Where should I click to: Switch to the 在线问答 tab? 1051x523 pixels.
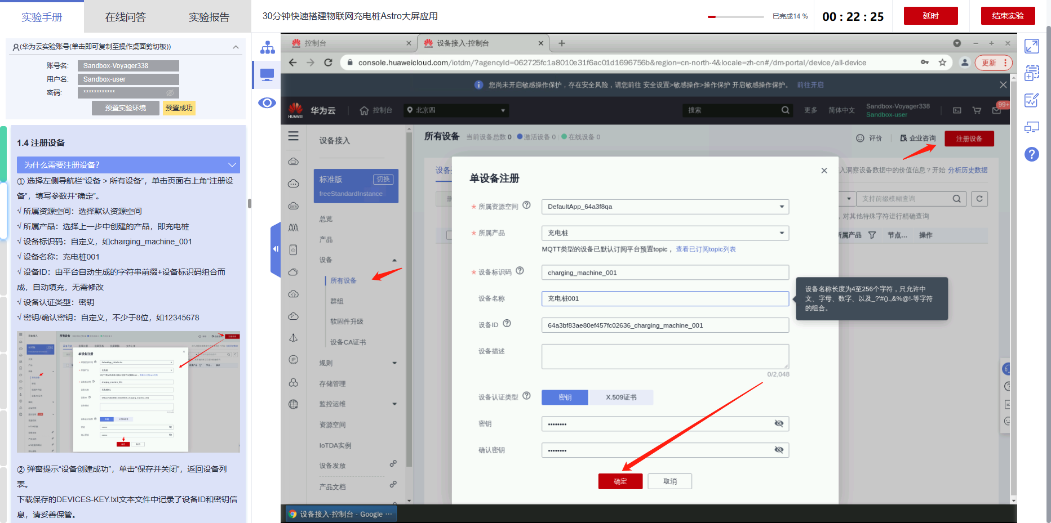click(125, 17)
